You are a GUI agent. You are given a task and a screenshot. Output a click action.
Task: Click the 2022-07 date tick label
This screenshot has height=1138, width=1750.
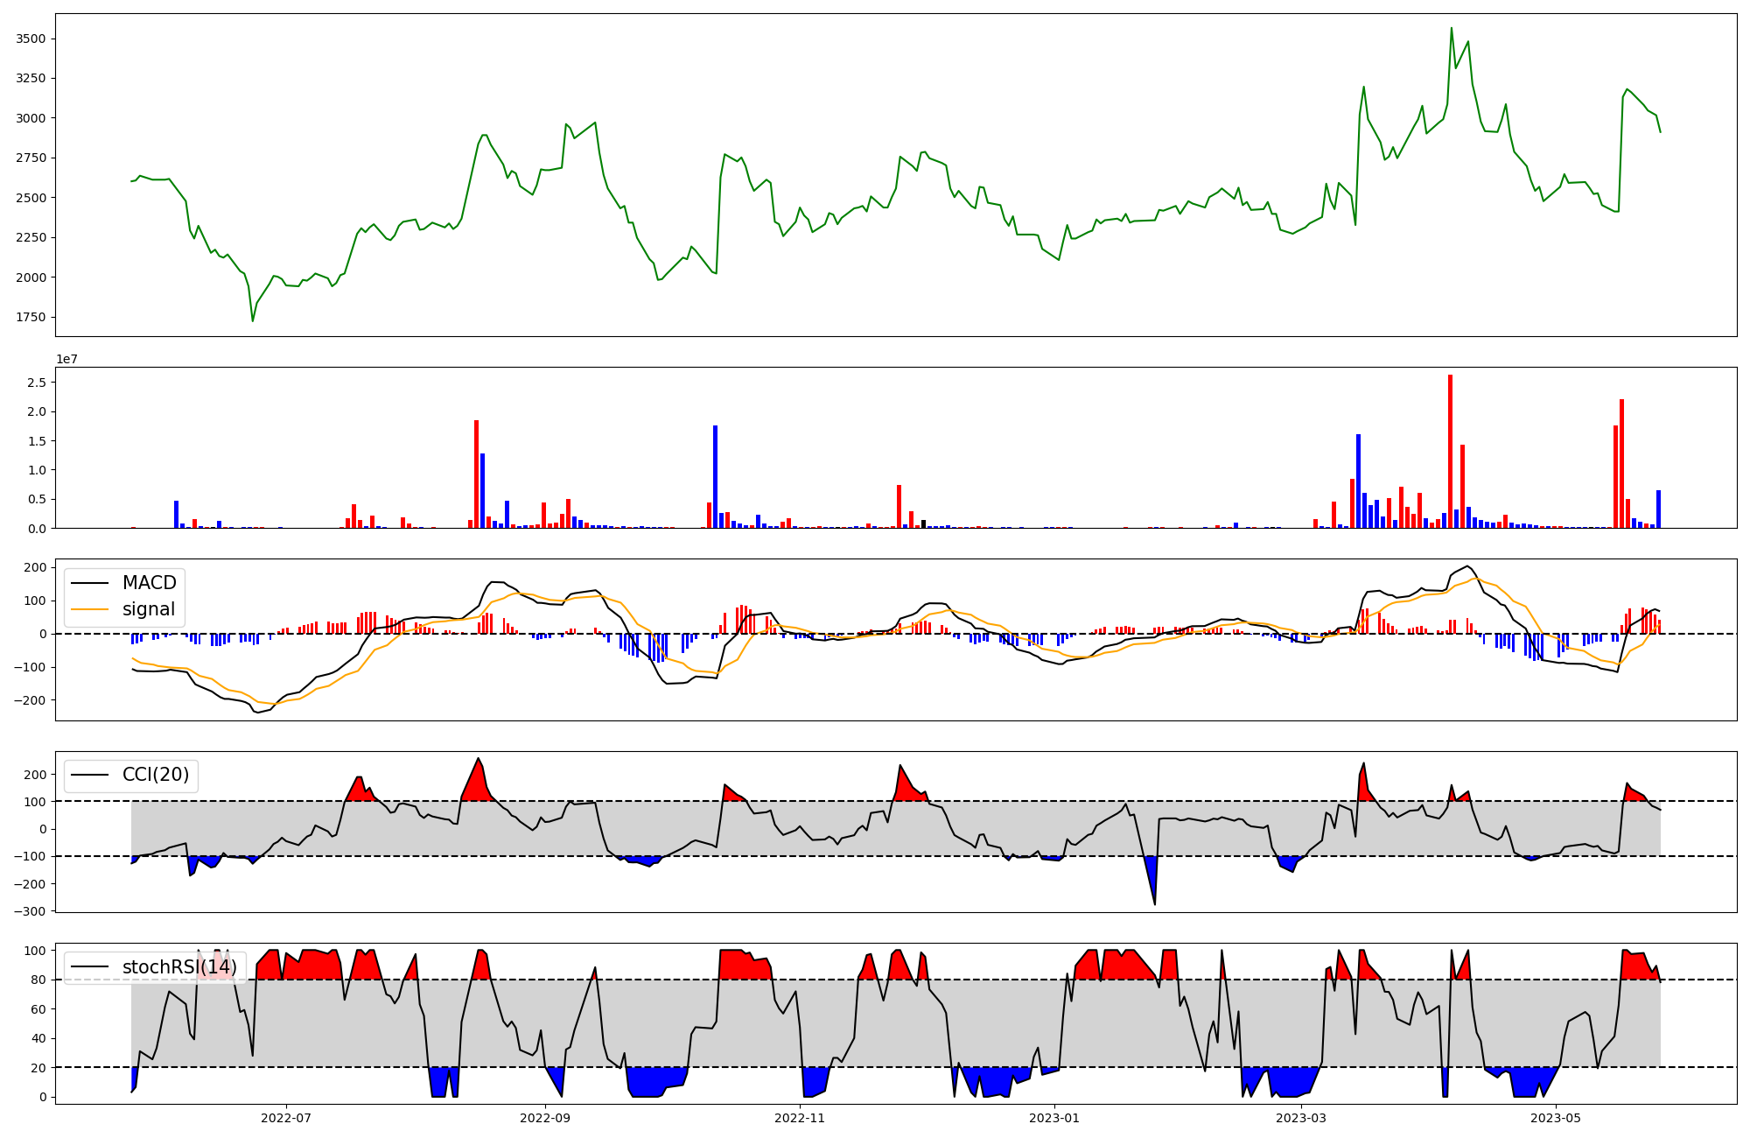pyautogui.click(x=286, y=1118)
